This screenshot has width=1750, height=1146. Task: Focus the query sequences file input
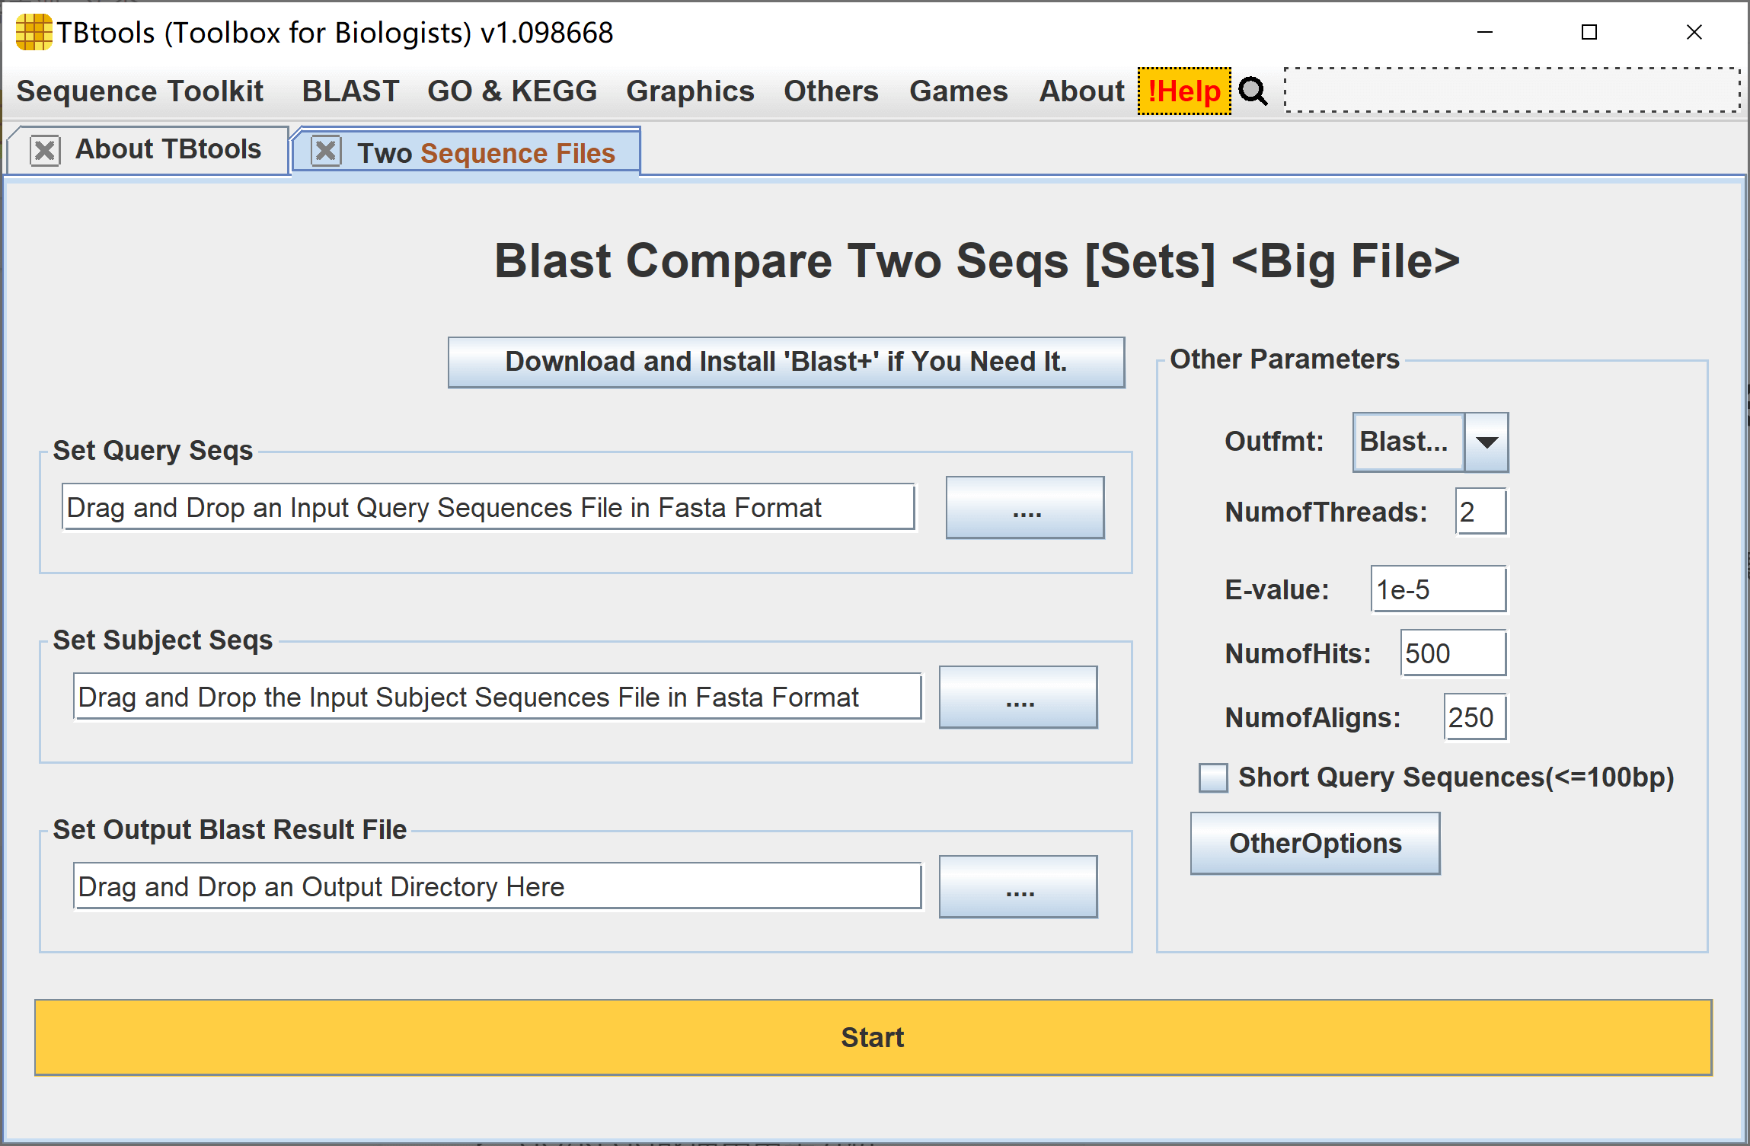coord(488,507)
